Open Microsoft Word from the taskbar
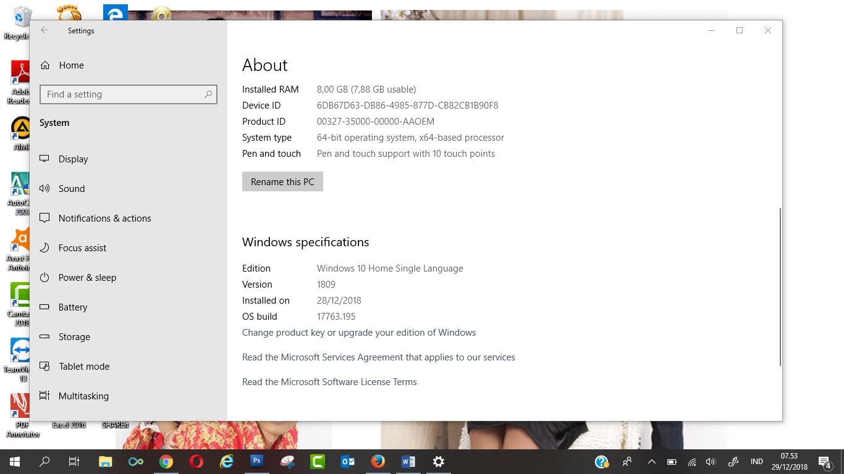Viewport: 844px width, 474px height. (408, 461)
